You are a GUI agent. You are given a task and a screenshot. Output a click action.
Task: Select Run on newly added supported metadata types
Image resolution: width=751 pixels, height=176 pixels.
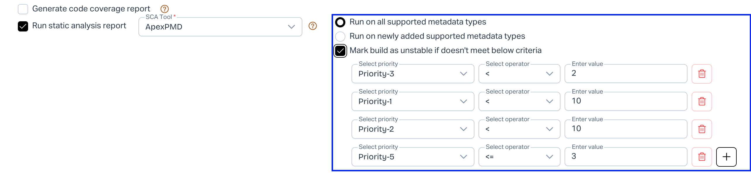click(x=340, y=36)
